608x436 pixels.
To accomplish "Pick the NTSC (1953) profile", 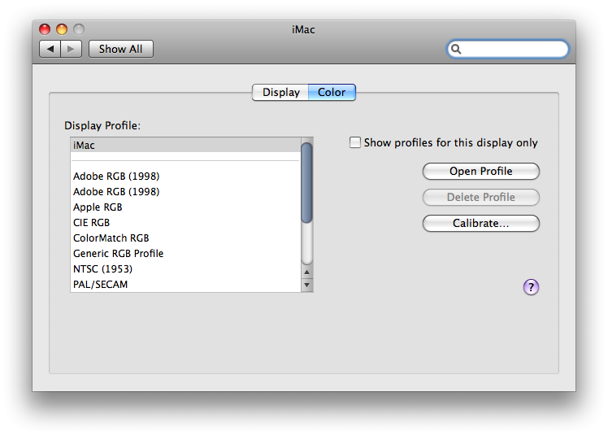I will (x=186, y=268).
